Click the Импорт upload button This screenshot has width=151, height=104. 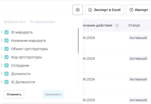click(x=139, y=10)
